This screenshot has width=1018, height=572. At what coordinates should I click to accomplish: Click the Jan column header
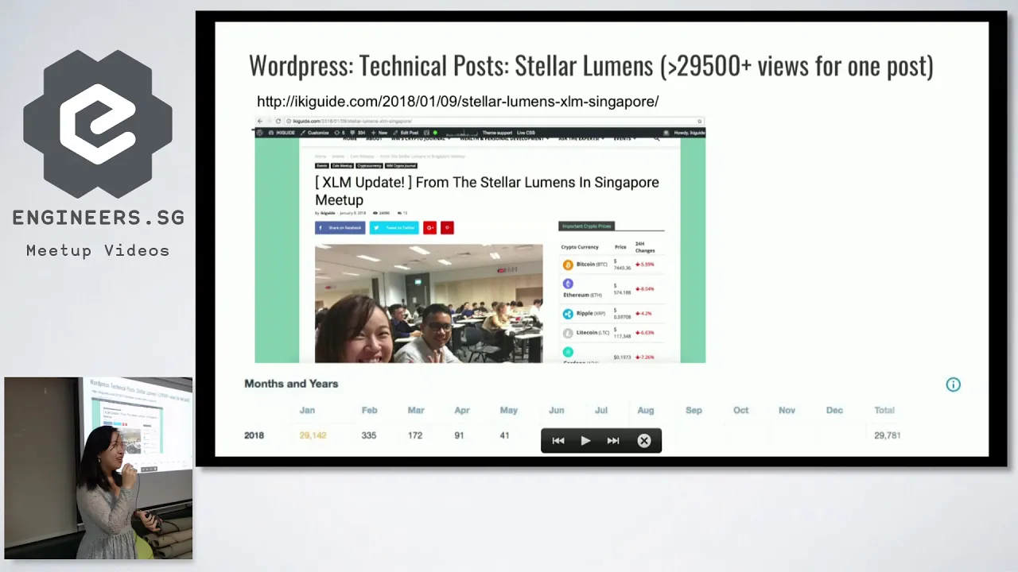point(307,411)
